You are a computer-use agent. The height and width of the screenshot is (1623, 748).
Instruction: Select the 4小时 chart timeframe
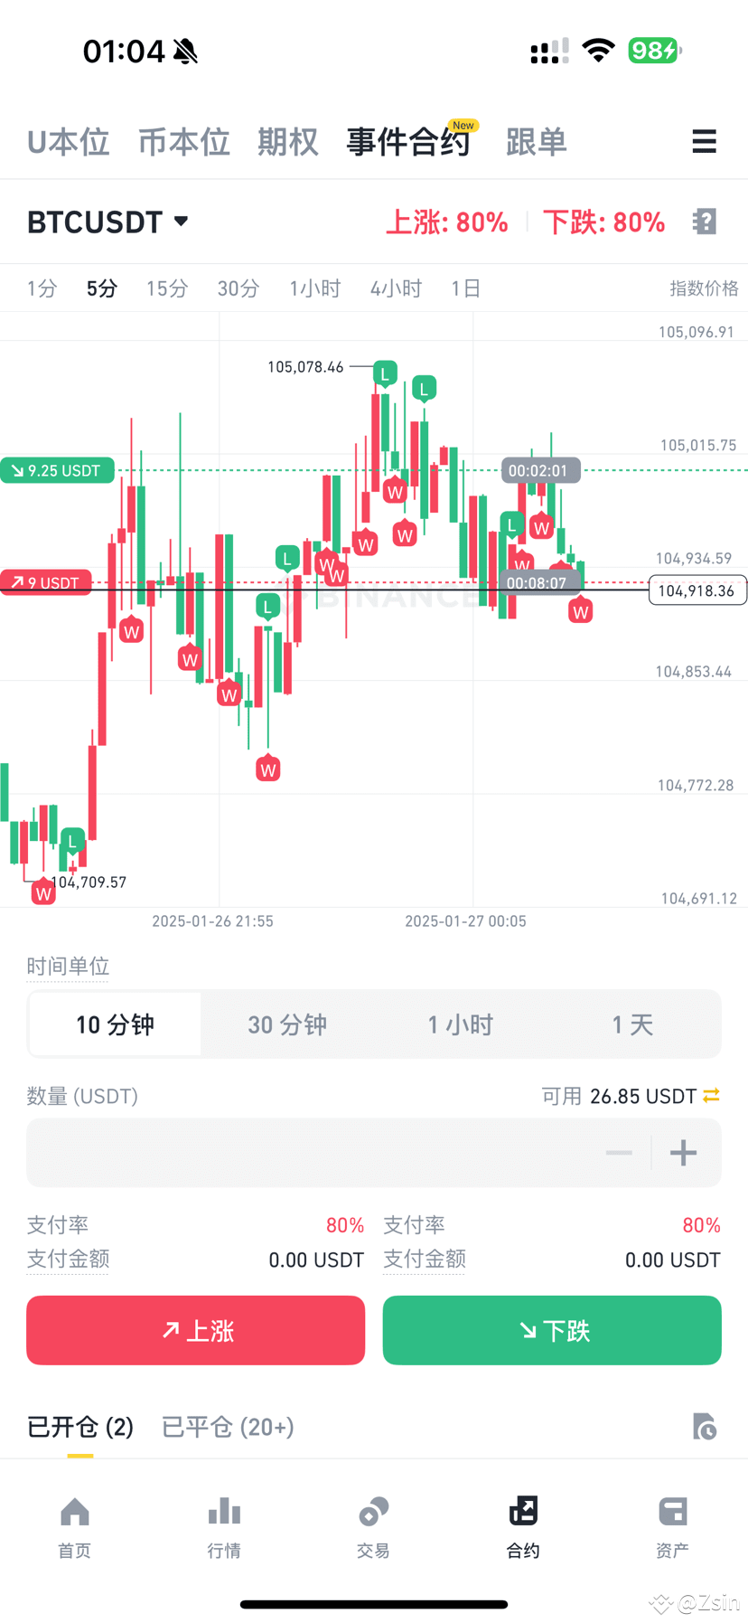tap(396, 288)
